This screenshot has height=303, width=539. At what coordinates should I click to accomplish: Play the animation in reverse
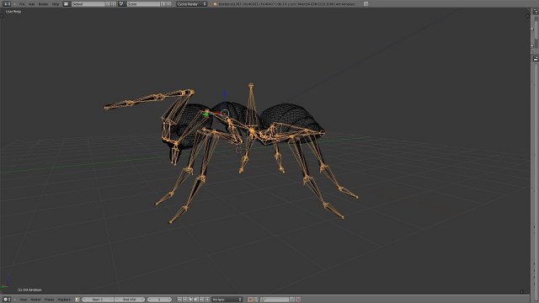coord(190,300)
